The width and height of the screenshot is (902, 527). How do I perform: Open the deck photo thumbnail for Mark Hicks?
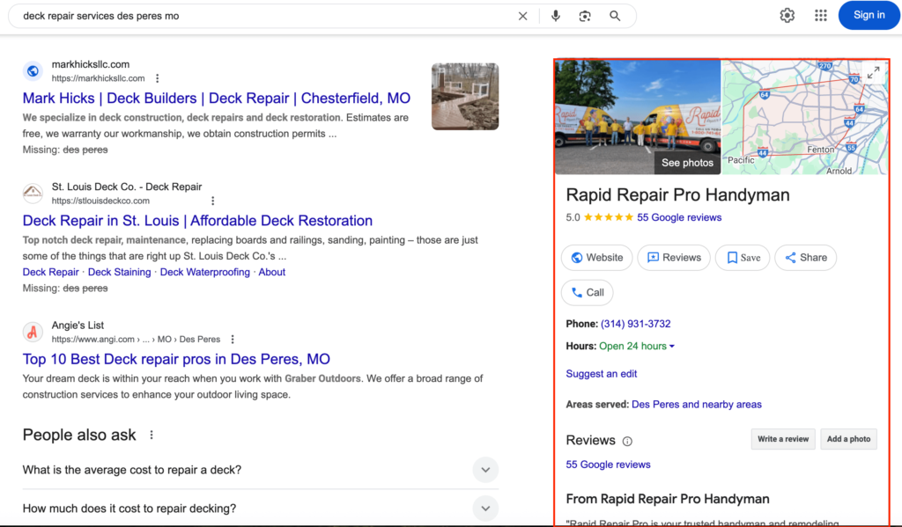465,96
